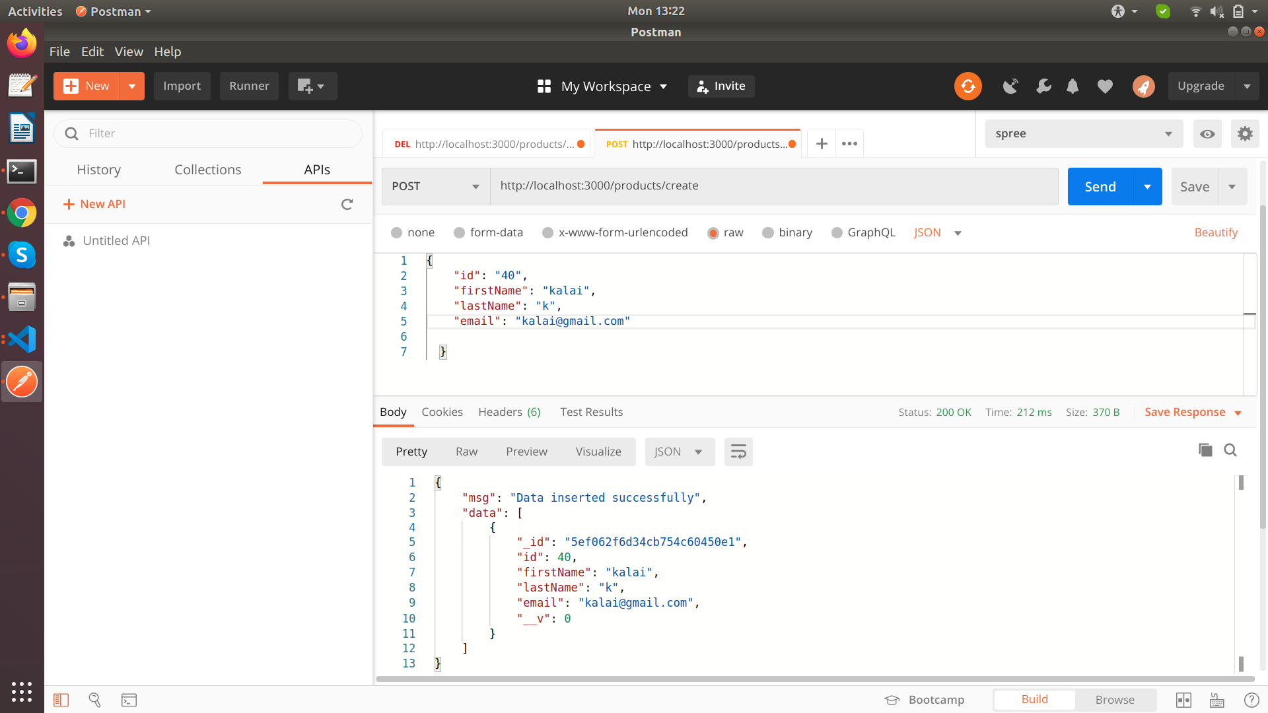The width and height of the screenshot is (1268, 713).
Task: Toggle response line wrap icon
Action: (738, 452)
